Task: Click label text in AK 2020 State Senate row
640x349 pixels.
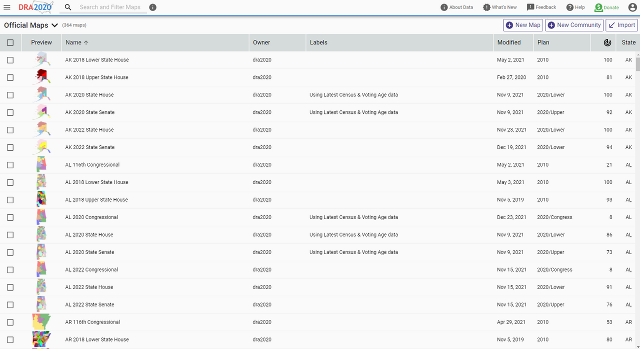Action: (353, 112)
